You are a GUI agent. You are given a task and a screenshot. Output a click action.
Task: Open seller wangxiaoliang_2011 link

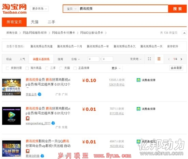(38, 123)
